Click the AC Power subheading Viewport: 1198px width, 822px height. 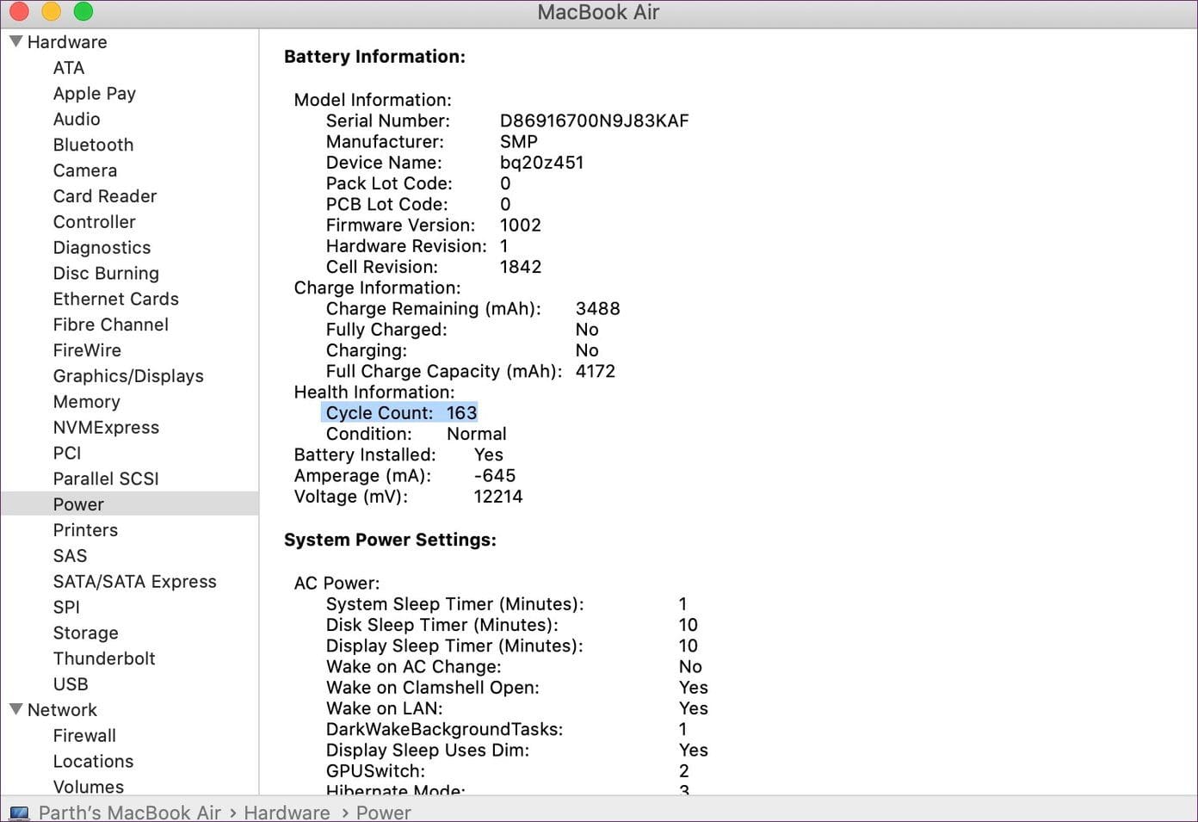point(337,583)
